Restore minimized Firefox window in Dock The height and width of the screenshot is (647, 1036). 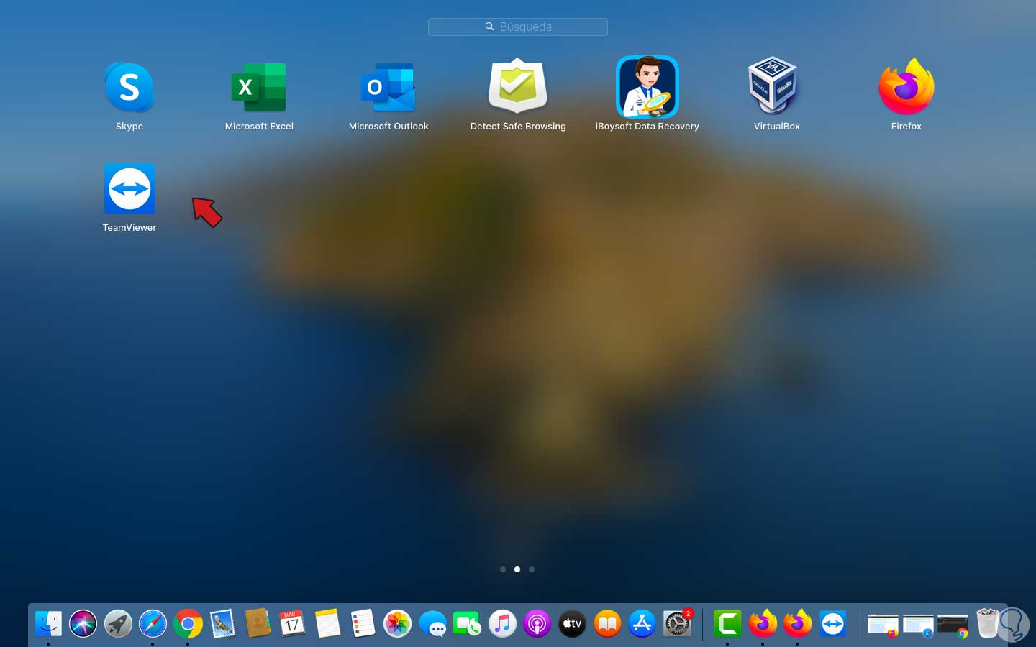coord(883,625)
